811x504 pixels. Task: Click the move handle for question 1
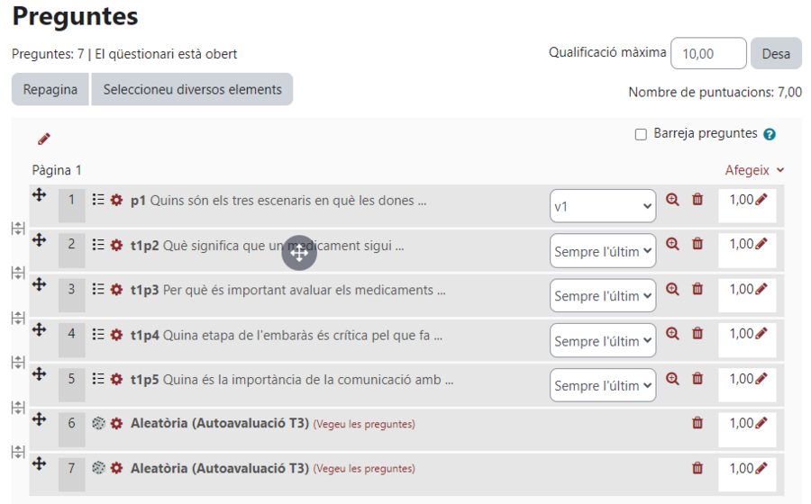(x=40, y=194)
